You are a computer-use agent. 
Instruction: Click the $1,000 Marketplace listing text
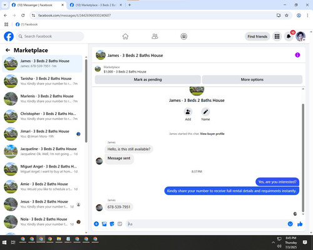point(125,72)
